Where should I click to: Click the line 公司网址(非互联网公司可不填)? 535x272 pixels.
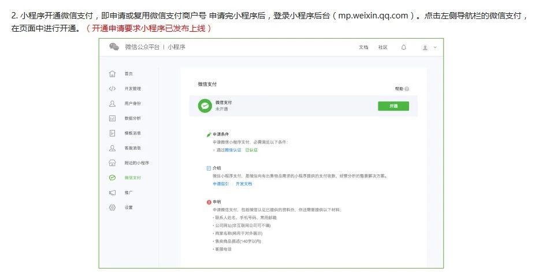click(243, 225)
